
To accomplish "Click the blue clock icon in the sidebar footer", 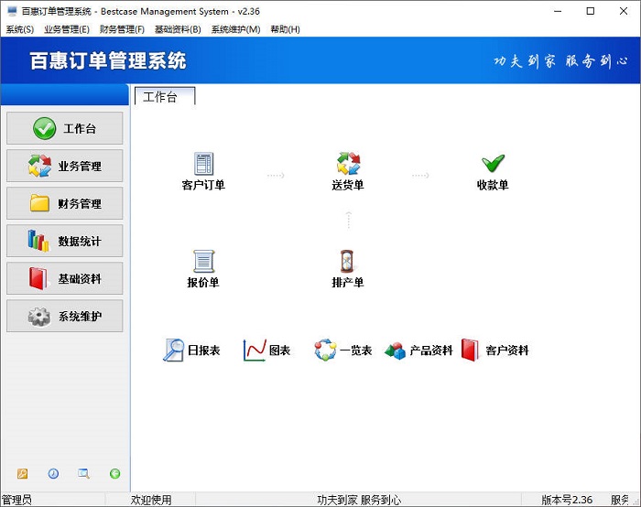I will click(x=53, y=473).
